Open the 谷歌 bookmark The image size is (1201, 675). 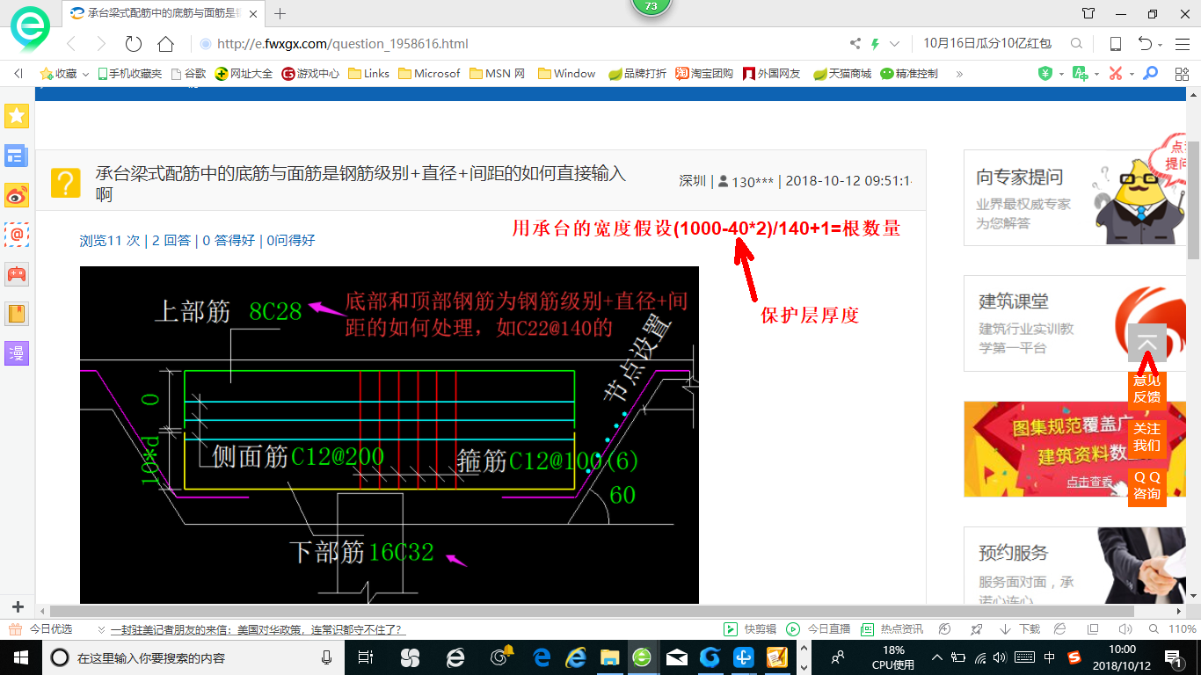pos(188,74)
